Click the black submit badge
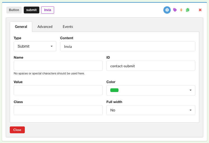Viewport: 209px width, 143px height. click(x=31, y=10)
